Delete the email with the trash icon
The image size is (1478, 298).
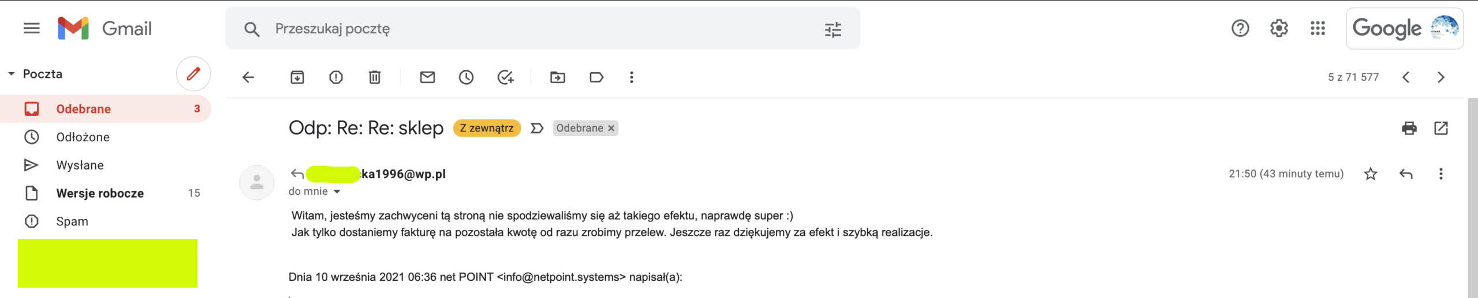click(x=375, y=77)
